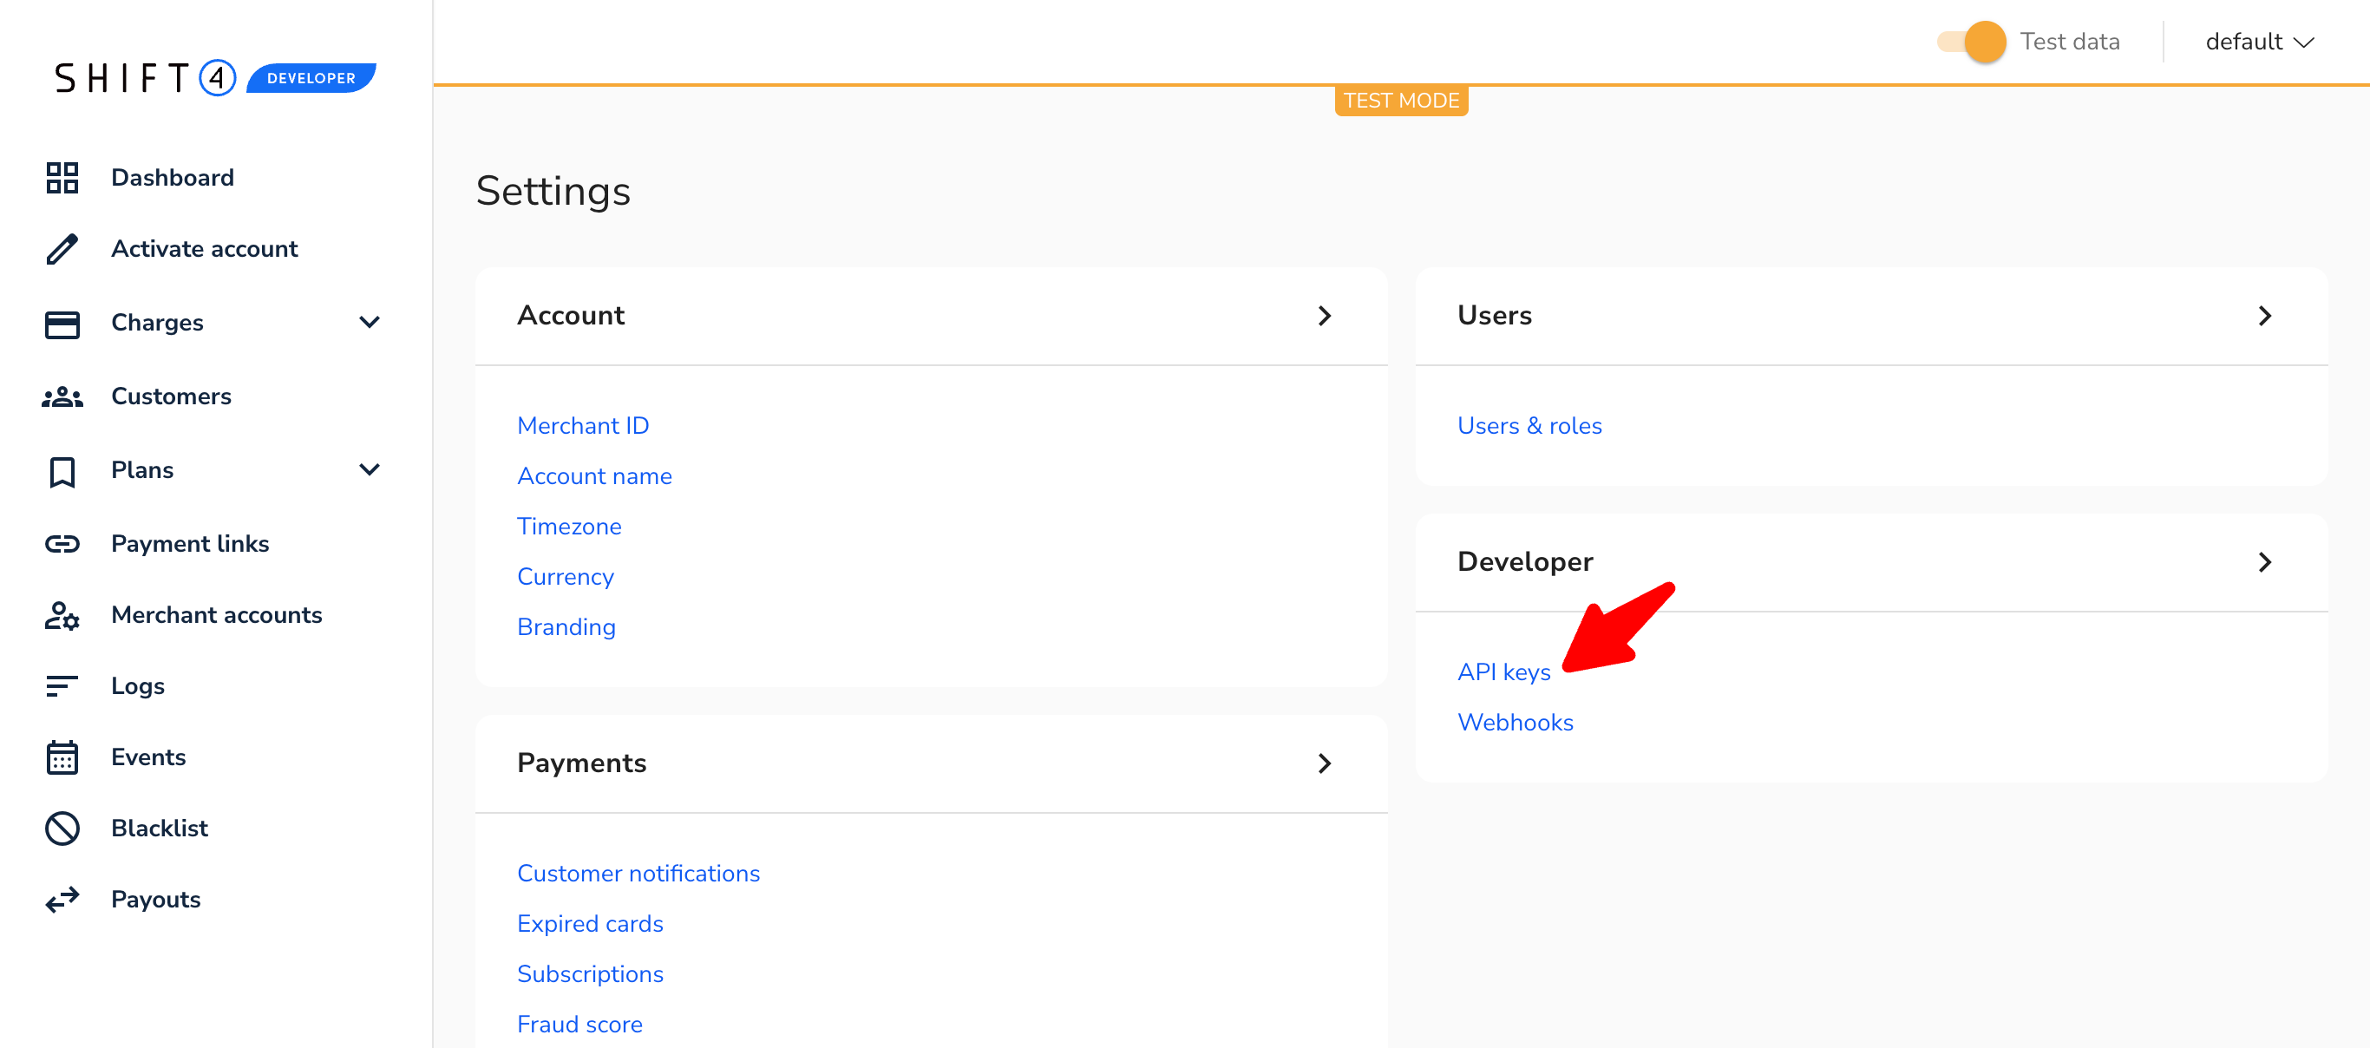
Task: Click the Blacklist prohibited icon
Action: click(x=62, y=829)
